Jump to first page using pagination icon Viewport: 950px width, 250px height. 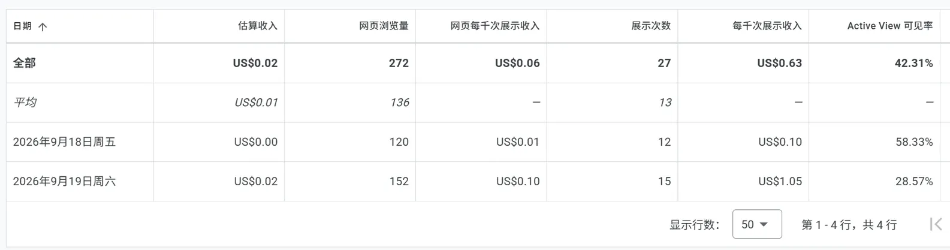click(x=936, y=224)
